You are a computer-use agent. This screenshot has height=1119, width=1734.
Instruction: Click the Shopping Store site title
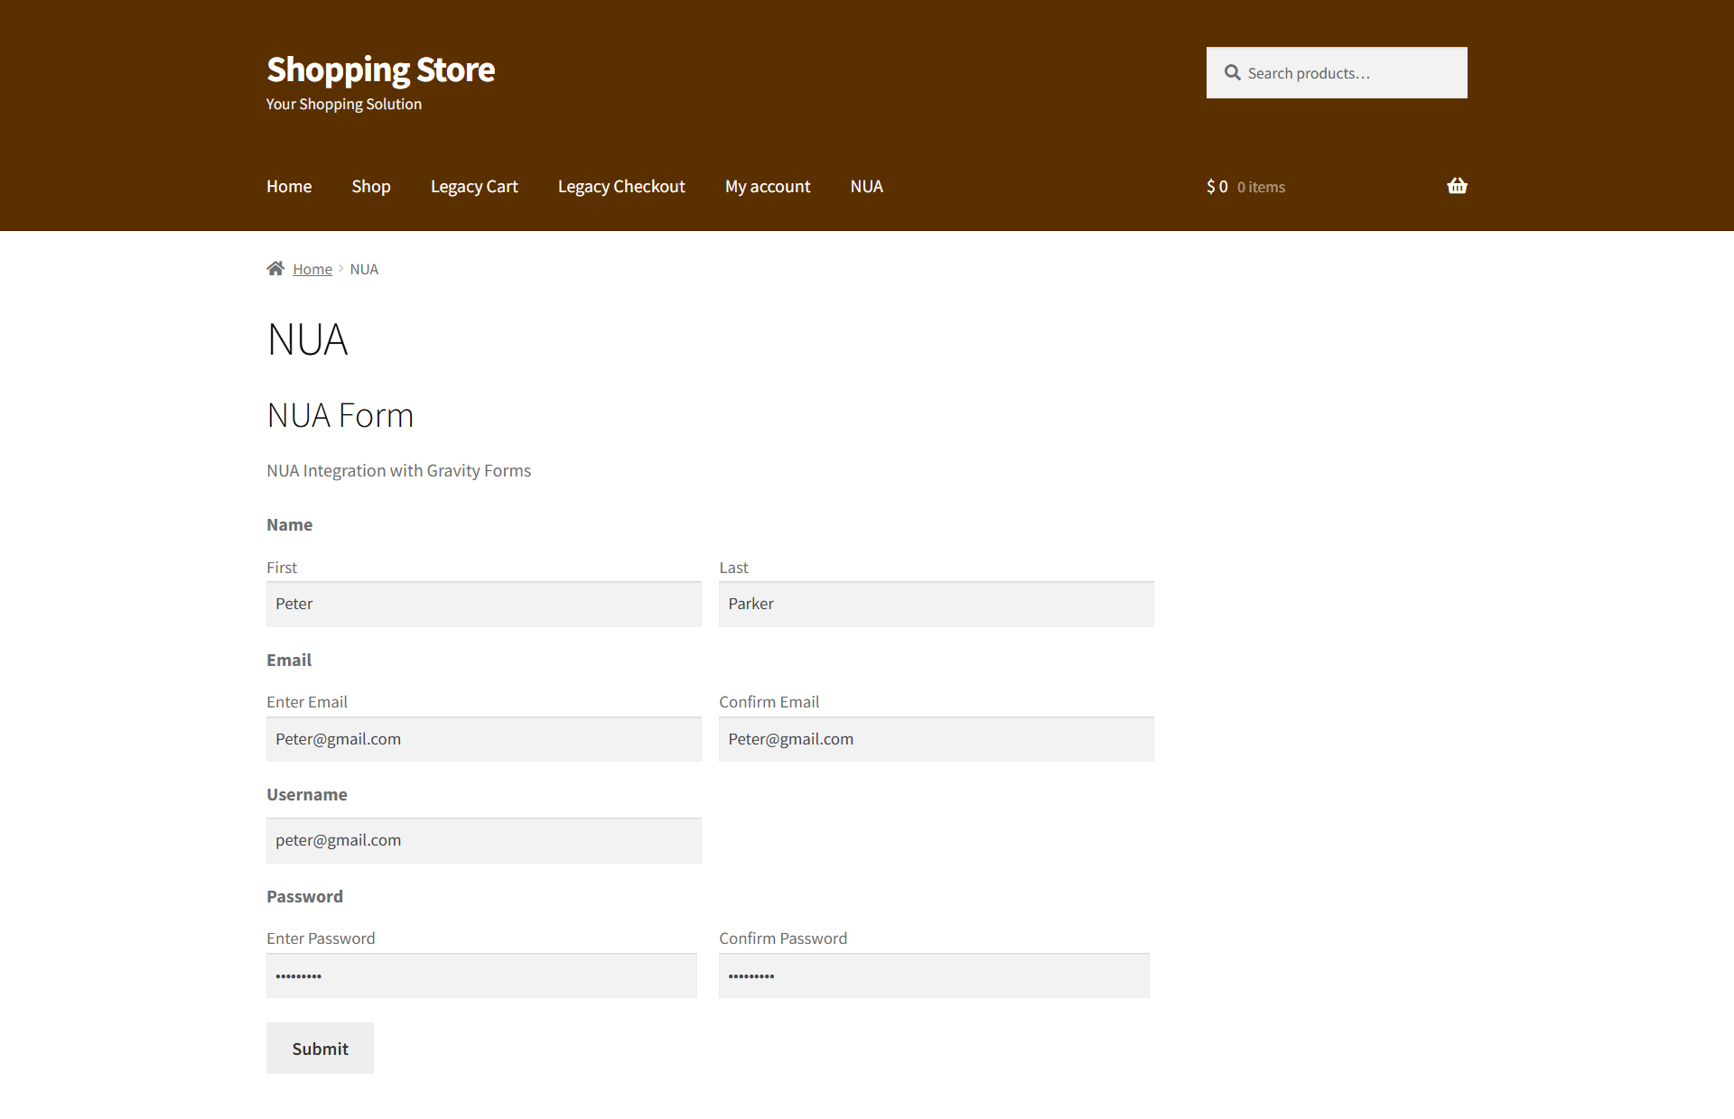point(380,69)
